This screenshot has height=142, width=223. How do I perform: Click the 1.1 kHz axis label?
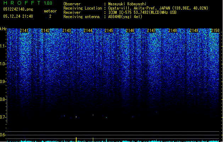pos(3,46)
